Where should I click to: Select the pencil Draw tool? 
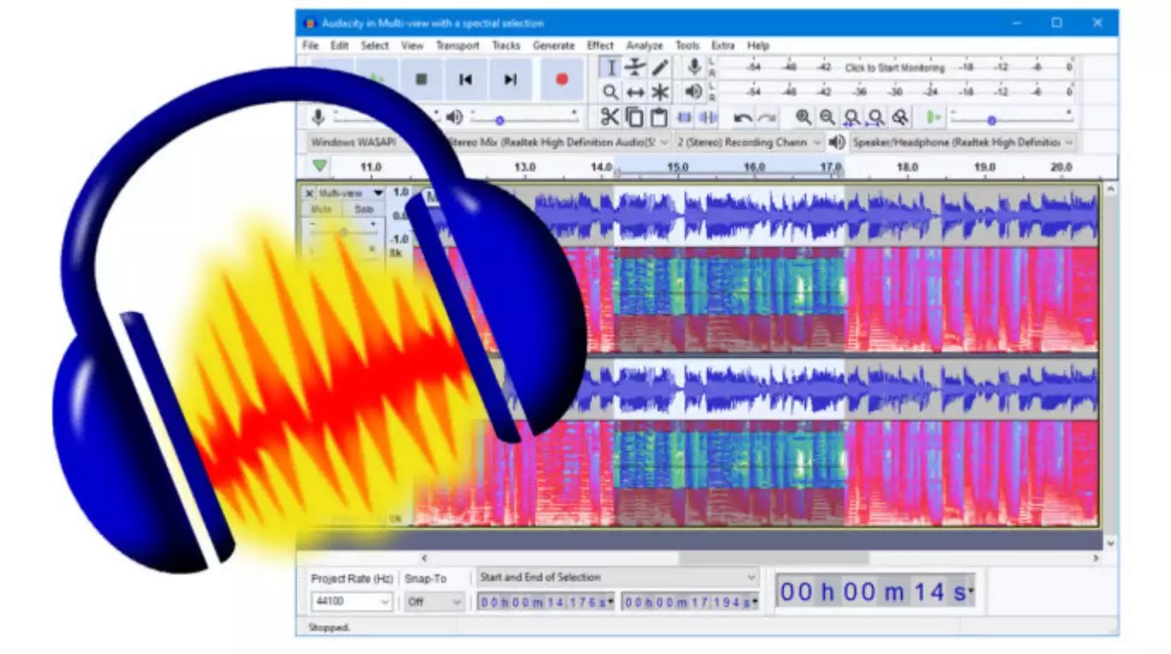pos(660,68)
